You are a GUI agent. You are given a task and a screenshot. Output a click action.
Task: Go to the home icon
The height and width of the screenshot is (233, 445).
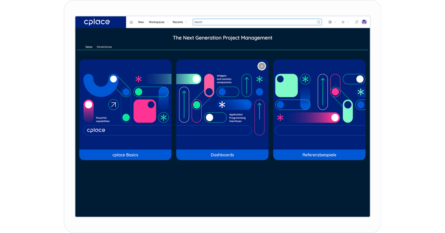[x=131, y=22]
